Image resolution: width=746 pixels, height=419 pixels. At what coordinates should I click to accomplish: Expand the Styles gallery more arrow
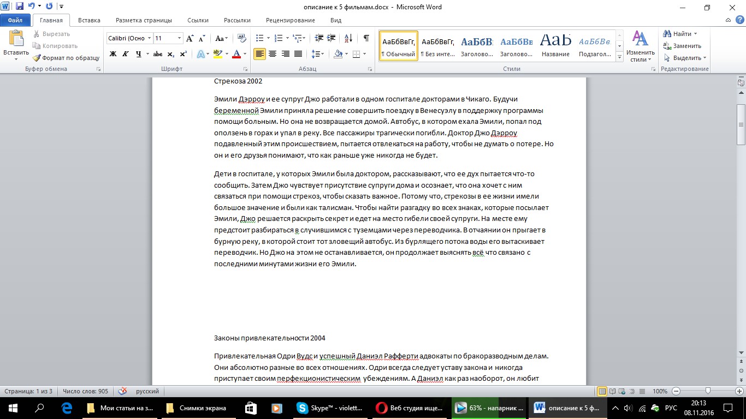click(x=620, y=57)
